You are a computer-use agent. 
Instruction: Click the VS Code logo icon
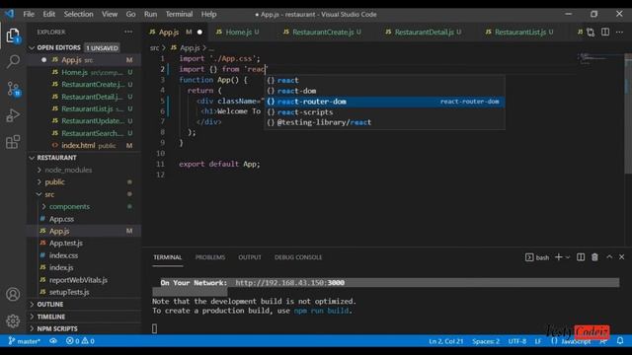click(x=10, y=14)
